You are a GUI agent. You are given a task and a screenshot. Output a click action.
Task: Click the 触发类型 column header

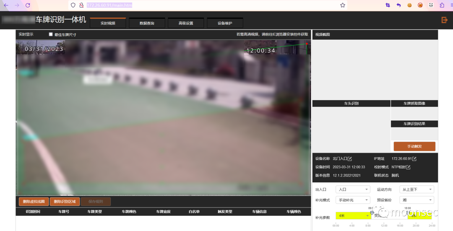click(x=225, y=212)
